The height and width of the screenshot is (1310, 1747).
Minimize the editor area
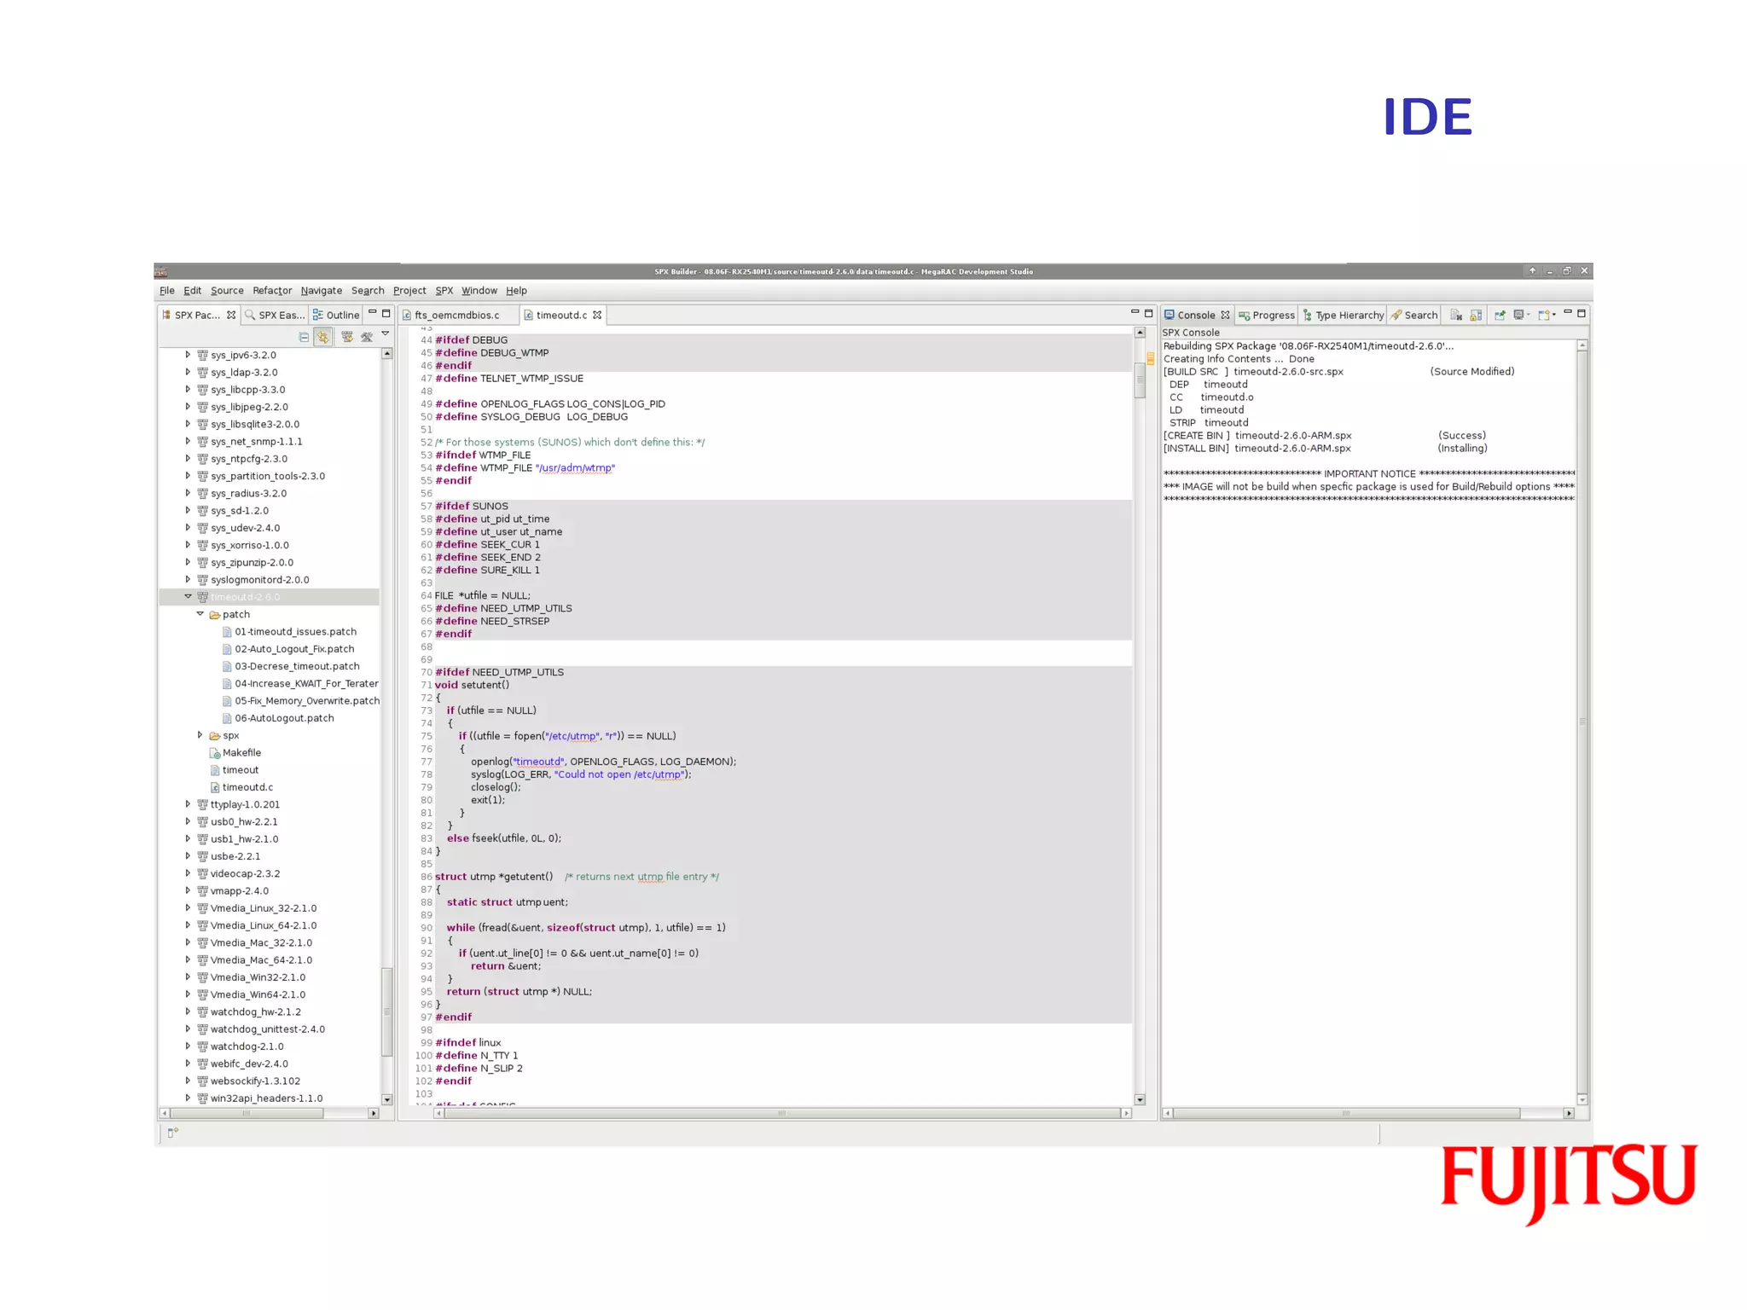pyautogui.click(x=1135, y=313)
